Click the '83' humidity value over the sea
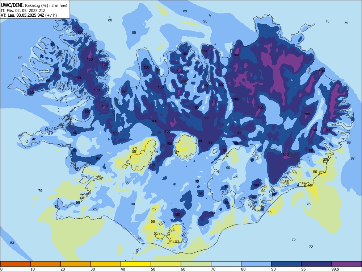Viewport: 362px width, 272px height. click(12, 243)
